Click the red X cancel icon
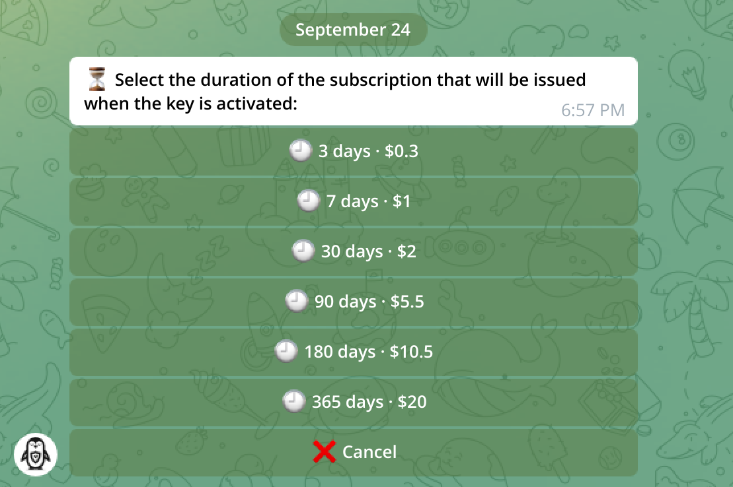733x487 pixels. point(325,452)
